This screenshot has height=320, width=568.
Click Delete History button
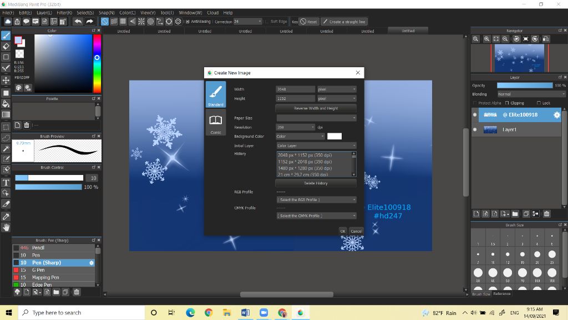coord(316,183)
